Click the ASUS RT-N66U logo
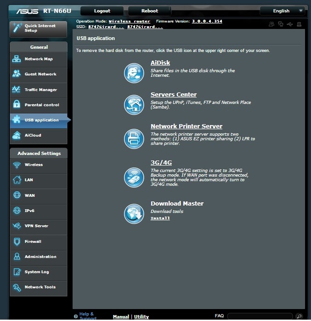 [x=44, y=11]
